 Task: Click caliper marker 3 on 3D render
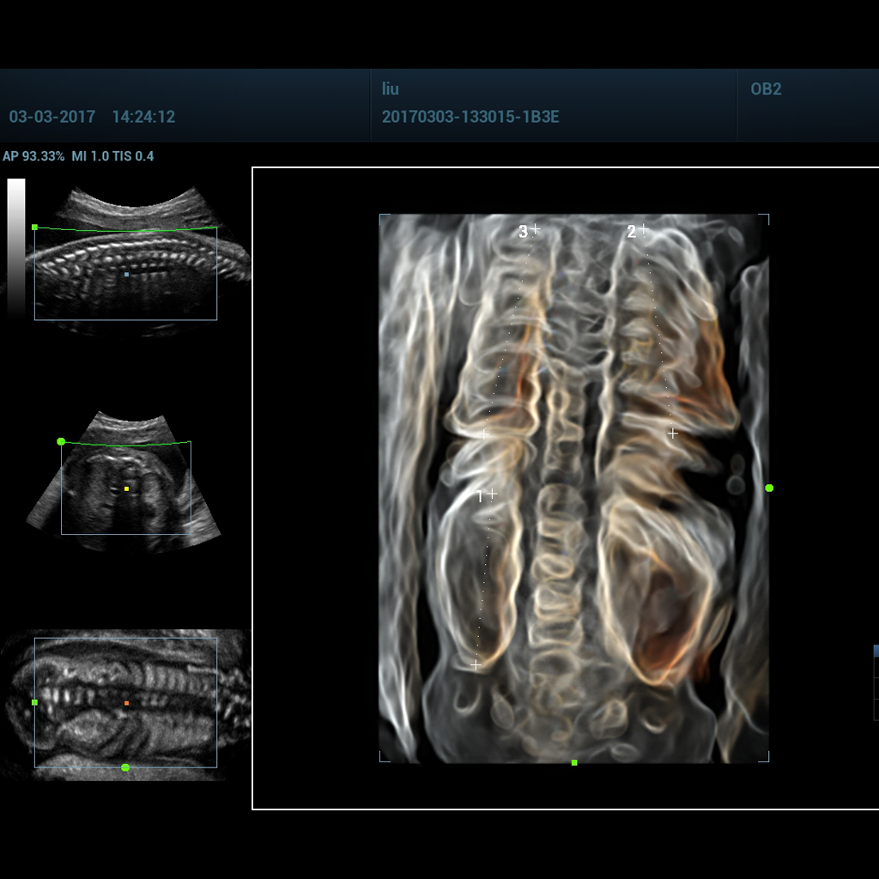534,228
